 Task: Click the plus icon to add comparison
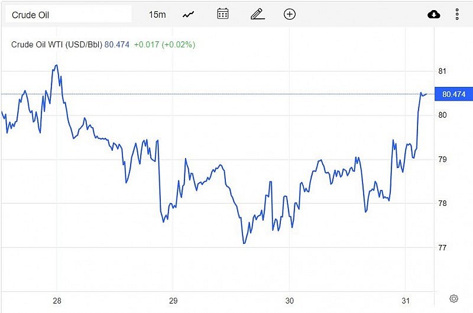pyautogui.click(x=290, y=14)
